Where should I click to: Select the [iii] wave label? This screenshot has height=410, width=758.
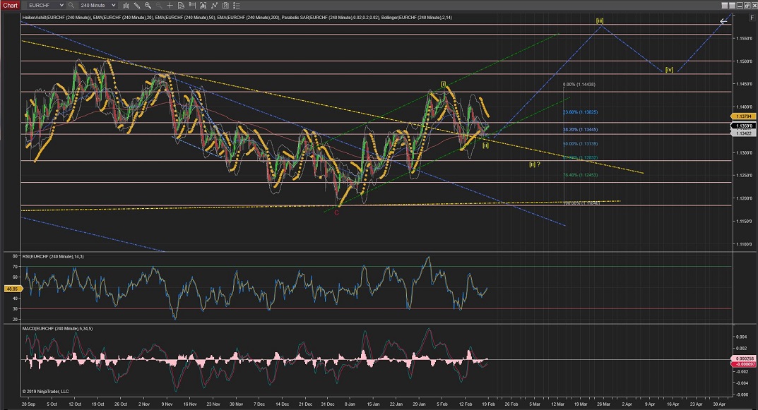600,20
